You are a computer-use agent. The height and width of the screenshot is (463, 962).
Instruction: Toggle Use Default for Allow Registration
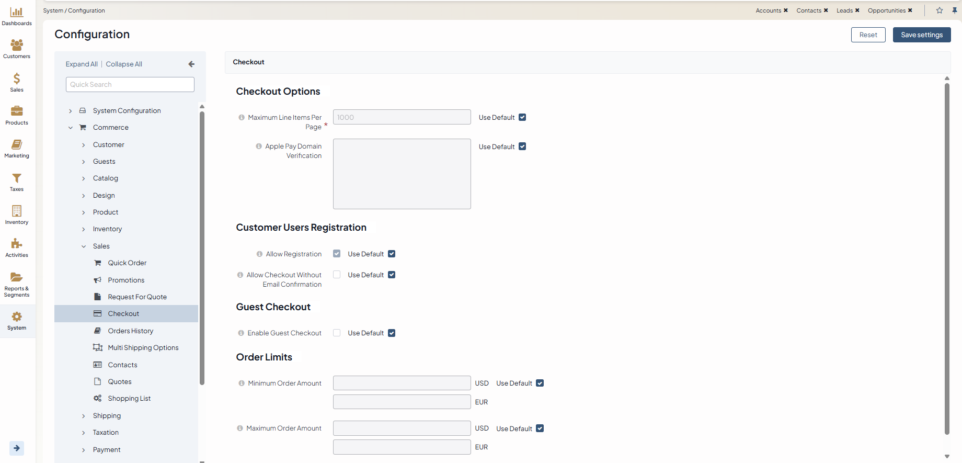coord(392,254)
